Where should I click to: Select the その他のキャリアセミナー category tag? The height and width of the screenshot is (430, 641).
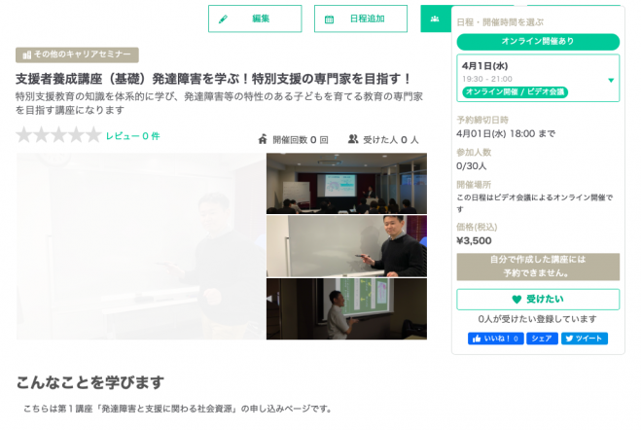coord(77,54)
